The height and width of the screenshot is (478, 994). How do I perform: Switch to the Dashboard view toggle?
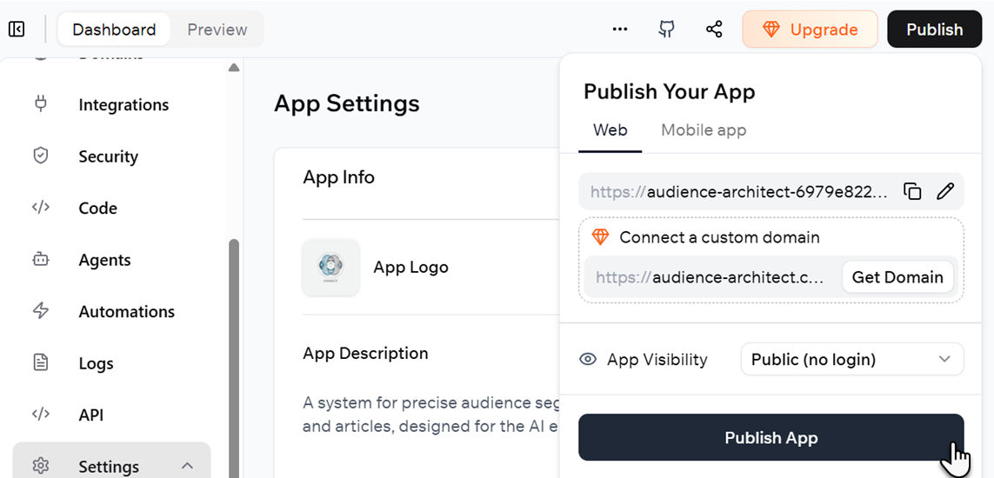(x=114, y=30)
